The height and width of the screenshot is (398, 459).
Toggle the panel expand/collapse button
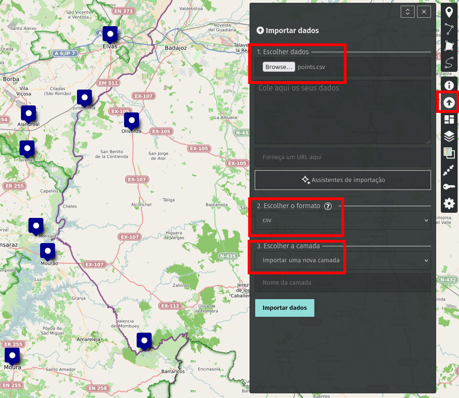coord(408,12)
